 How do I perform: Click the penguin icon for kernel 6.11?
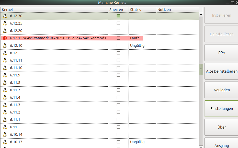pos(5,127)
